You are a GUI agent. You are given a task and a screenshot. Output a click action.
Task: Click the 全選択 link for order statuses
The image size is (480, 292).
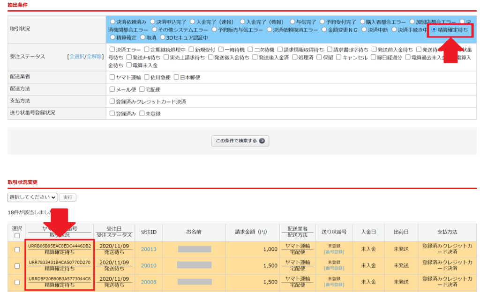click(x=76, y=57)
